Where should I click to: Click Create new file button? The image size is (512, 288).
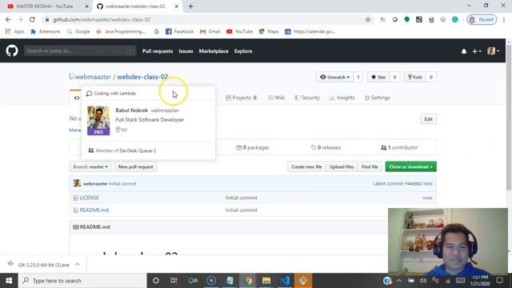pyautogui.click(x=306, y=167)
